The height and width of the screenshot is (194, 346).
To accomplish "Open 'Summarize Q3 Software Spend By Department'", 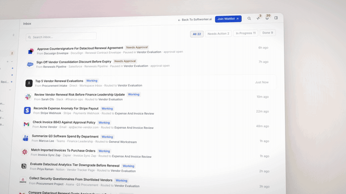I will click(x=65, y=136).
